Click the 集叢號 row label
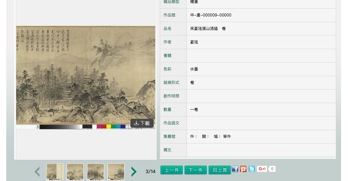This screenshot has height=181, width=348. pyautogui.click(x=169, y=137)
